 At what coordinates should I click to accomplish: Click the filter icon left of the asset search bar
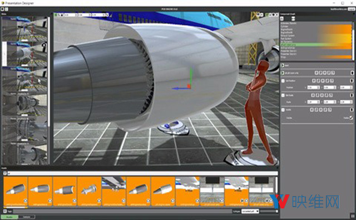(x=5, y=173)
